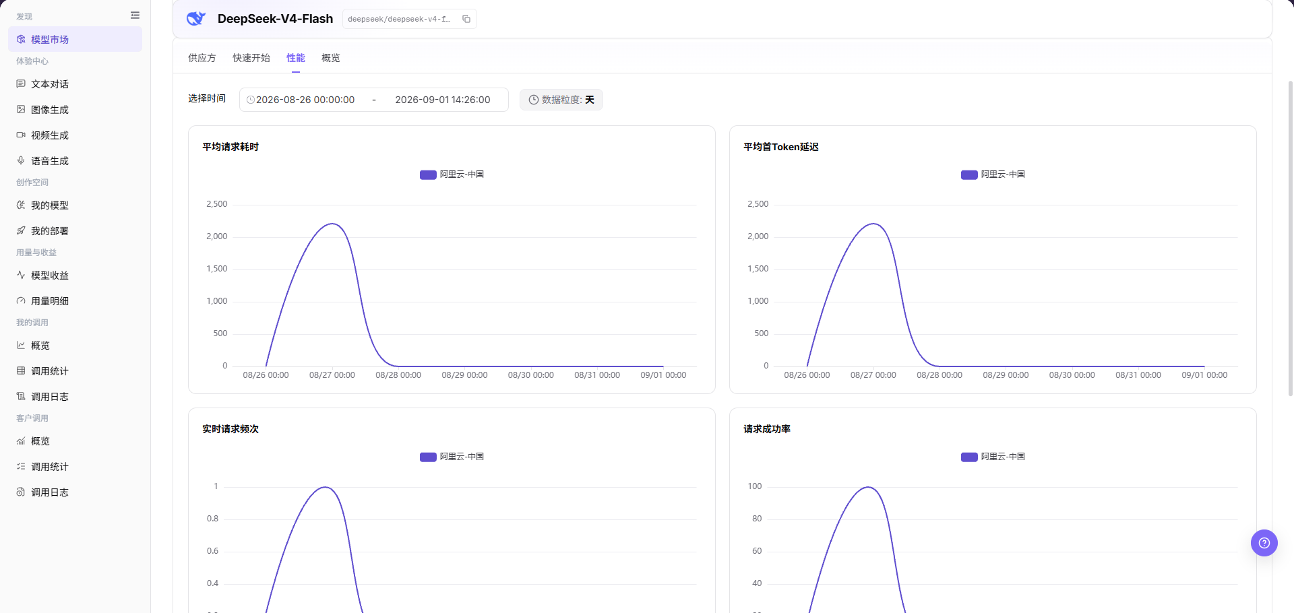Viewport: 1294px width, 613px height.
Task: Click 08/31 00:00 label in 平均首Token延迟 chart
Action: tap(1138, 375)
